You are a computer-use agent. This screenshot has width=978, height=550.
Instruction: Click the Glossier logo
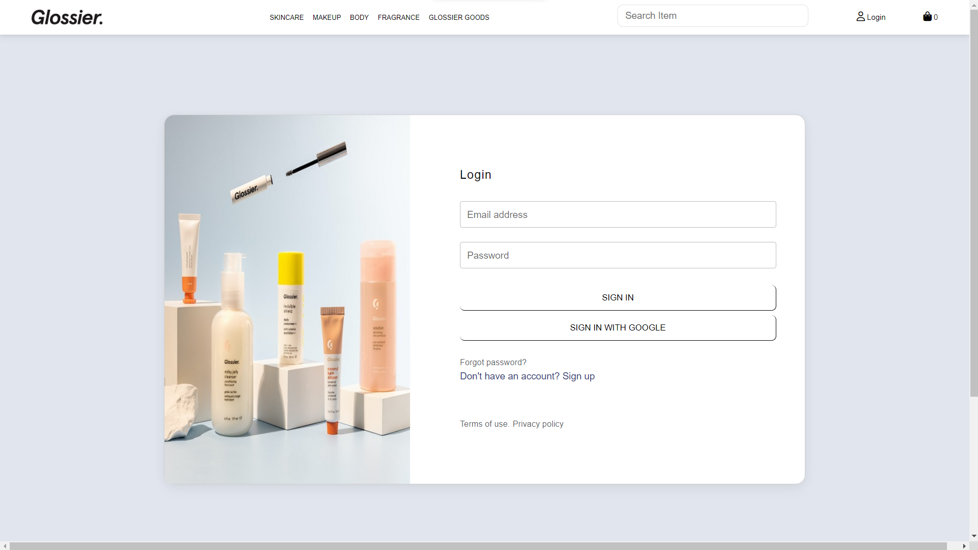click(67, 17)
